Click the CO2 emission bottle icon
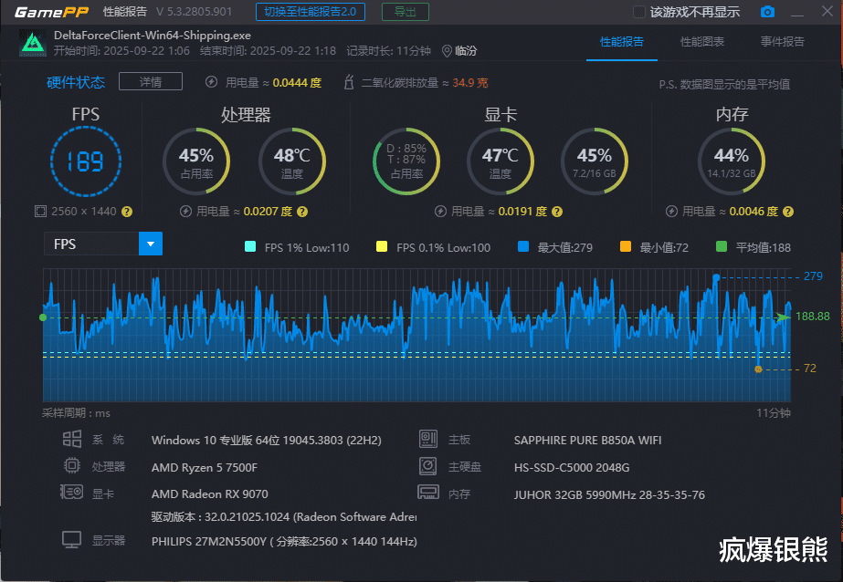 click(349, 82)
